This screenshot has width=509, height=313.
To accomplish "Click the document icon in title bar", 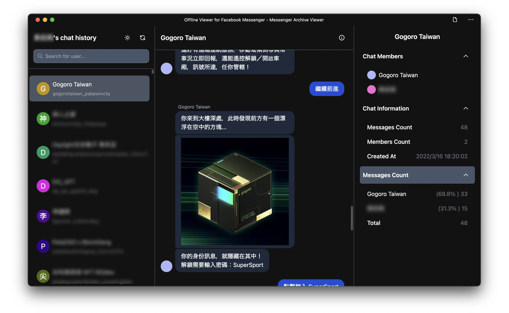I will (455, 20).
